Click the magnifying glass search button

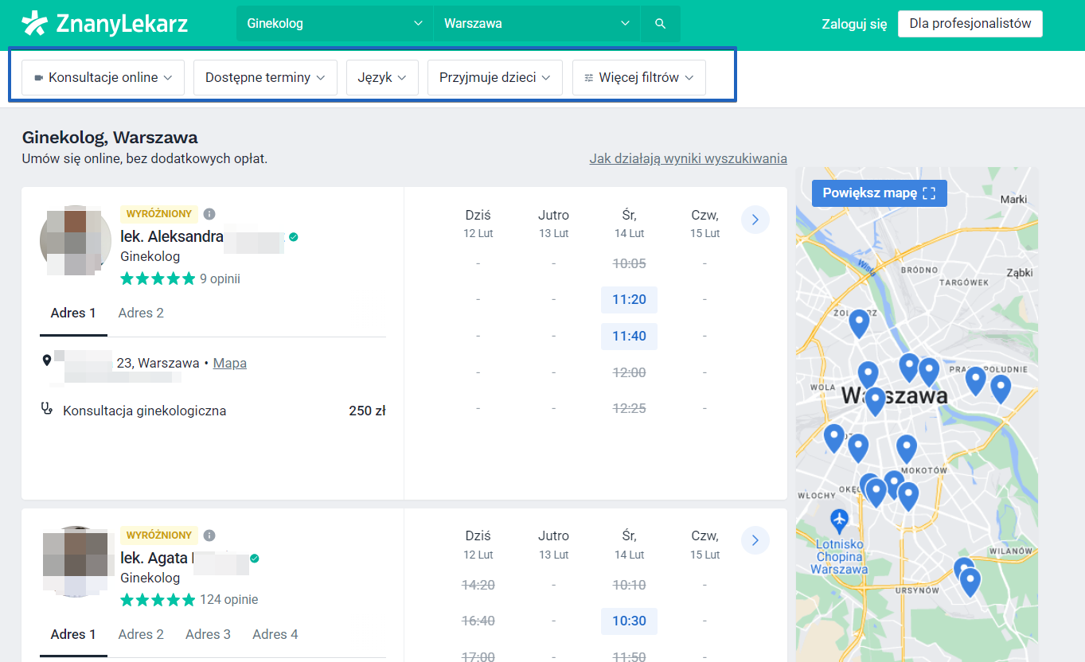(x=660, y=24)
